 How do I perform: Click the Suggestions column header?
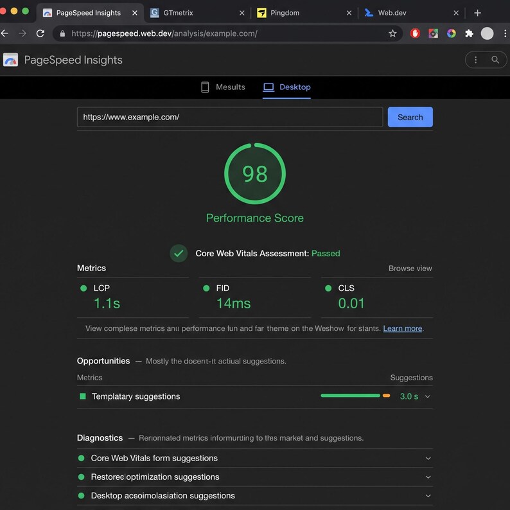point(412,378)
